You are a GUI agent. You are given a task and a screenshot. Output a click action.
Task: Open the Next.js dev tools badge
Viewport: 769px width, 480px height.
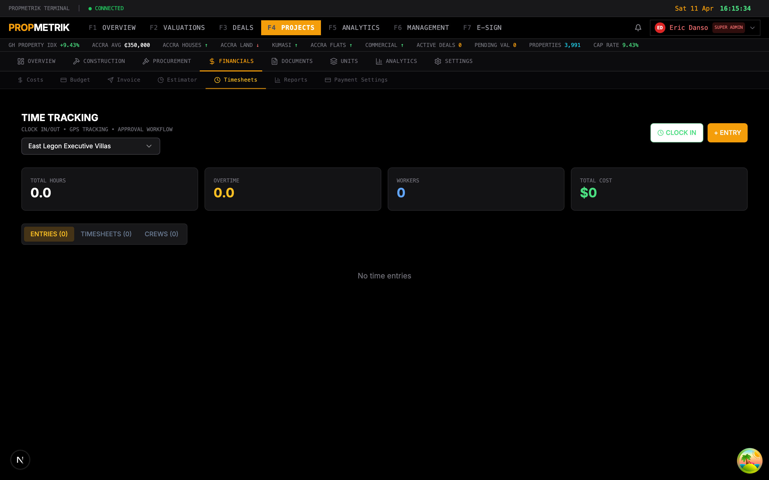(x=20, y=459)
